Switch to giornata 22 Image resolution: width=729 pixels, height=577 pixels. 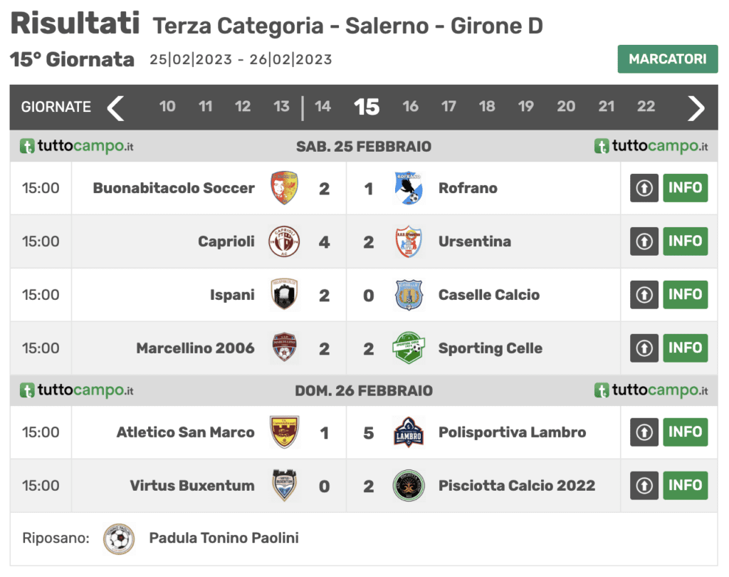[646, 107]
